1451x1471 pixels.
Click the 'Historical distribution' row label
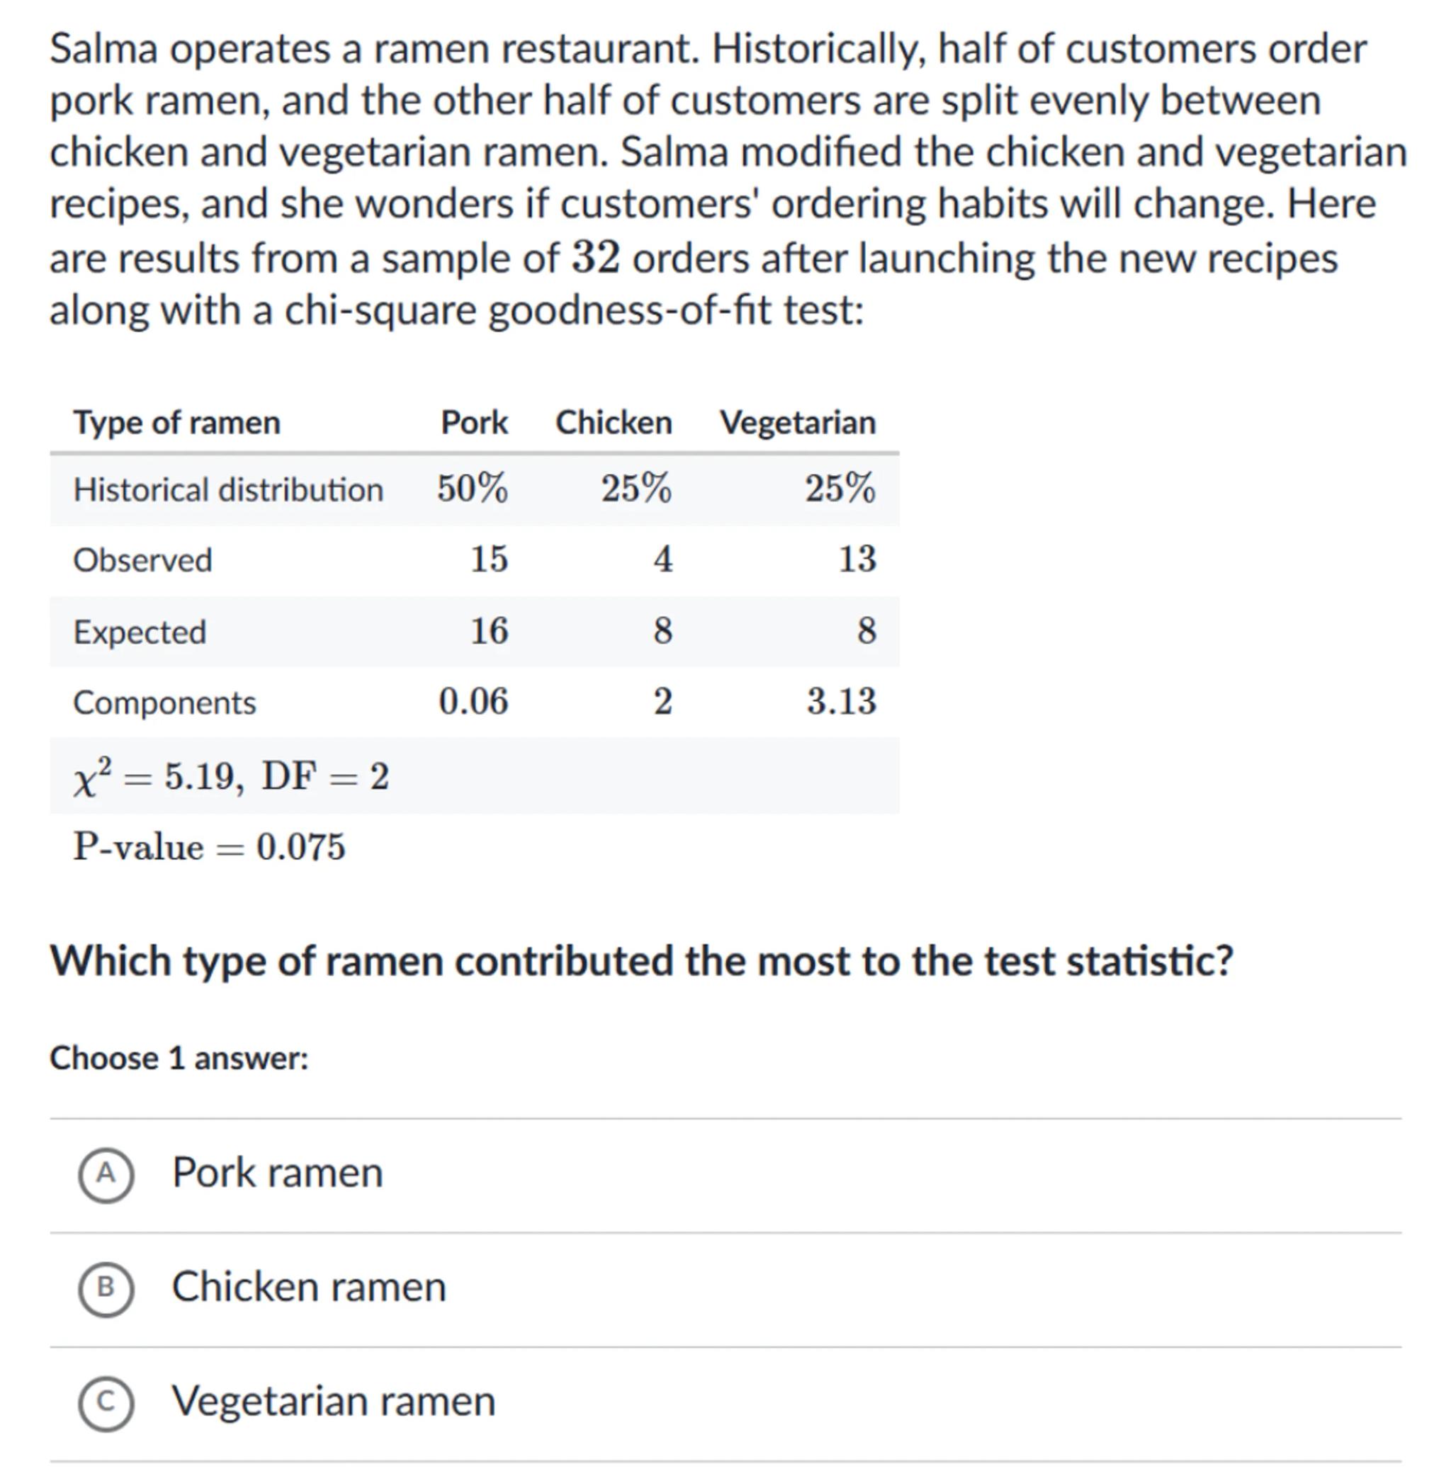(x=227, y=489)
